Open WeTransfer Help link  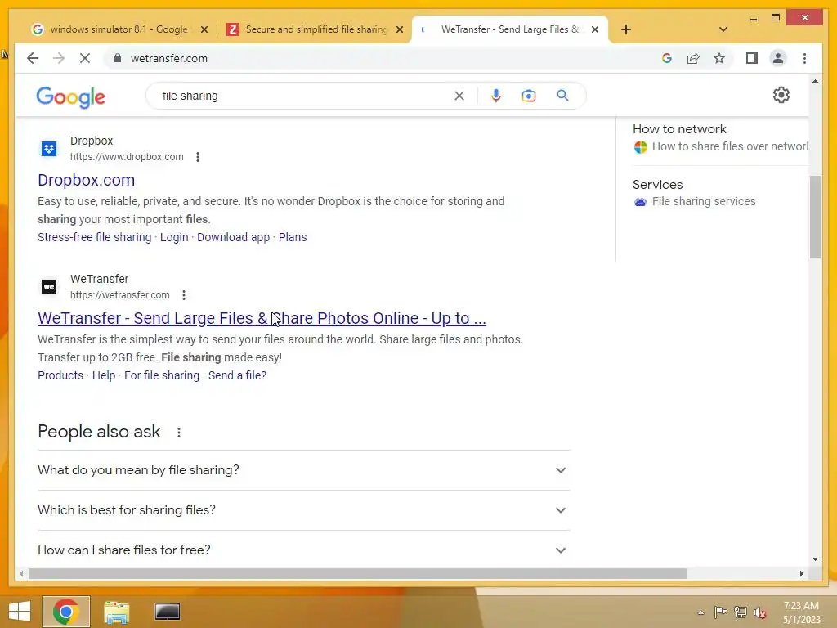104,375
